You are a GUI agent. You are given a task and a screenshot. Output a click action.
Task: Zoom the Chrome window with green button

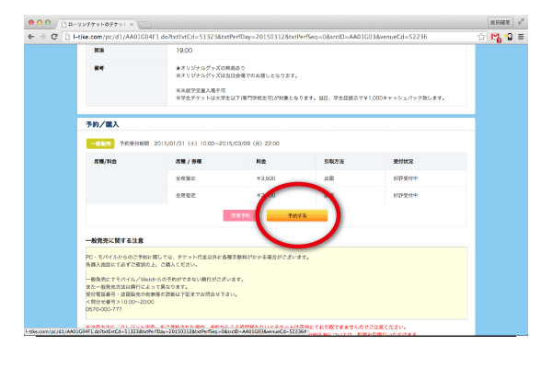pos(48,22)
